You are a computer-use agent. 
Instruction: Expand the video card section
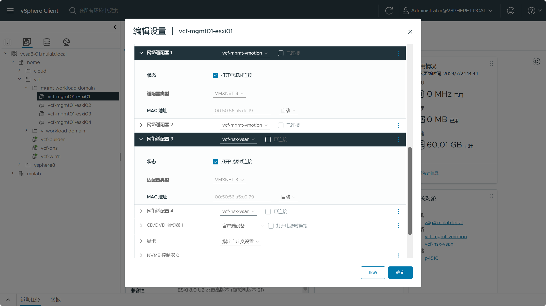pos(141,241)
